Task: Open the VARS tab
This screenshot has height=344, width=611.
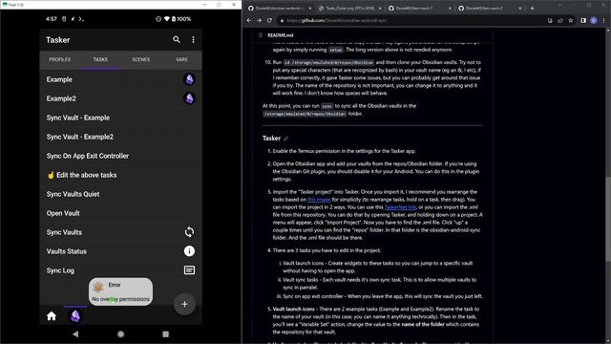Action: point(181,59)
